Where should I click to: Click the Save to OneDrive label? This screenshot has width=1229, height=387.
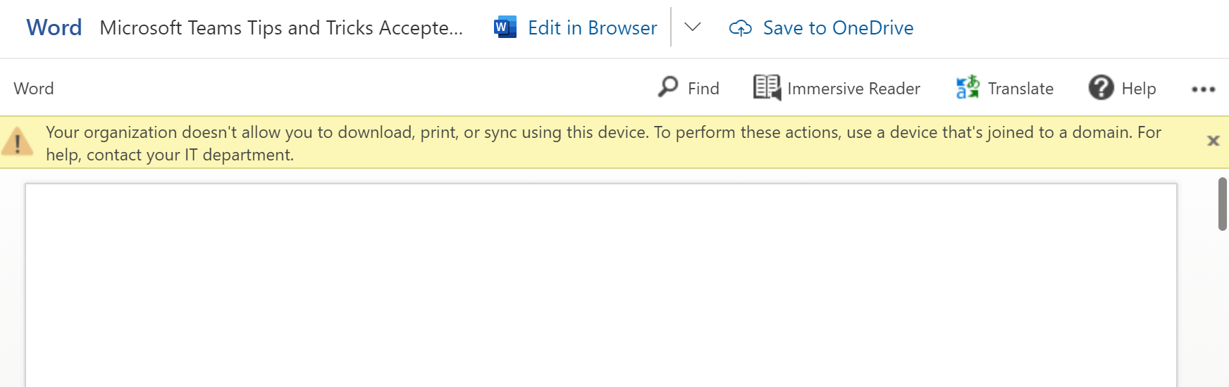pyautogui.click(x=838, y=28)
